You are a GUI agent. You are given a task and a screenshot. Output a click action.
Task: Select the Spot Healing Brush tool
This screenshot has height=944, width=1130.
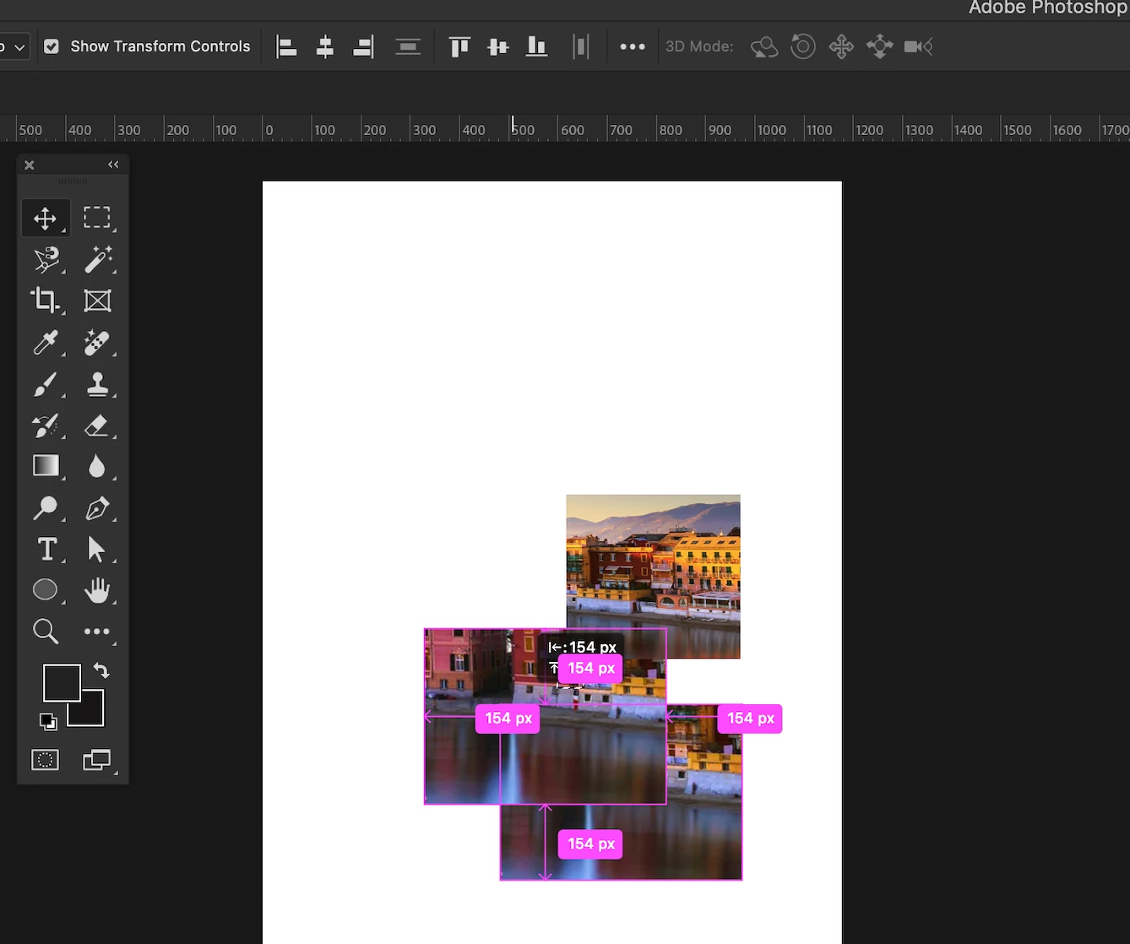pos(97,342)
